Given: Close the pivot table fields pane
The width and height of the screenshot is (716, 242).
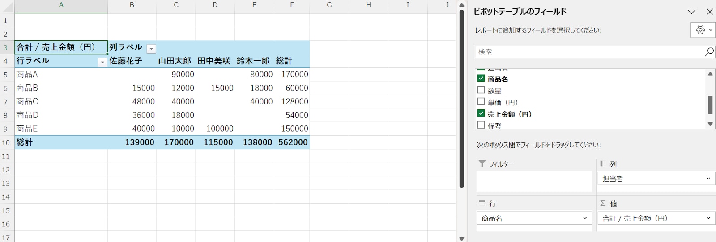Looking at the screenshot, I should point(710,12).
